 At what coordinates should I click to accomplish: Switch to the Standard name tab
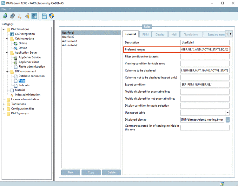coord(214,35)
